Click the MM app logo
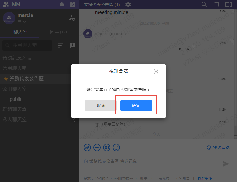 click(6, 5)
